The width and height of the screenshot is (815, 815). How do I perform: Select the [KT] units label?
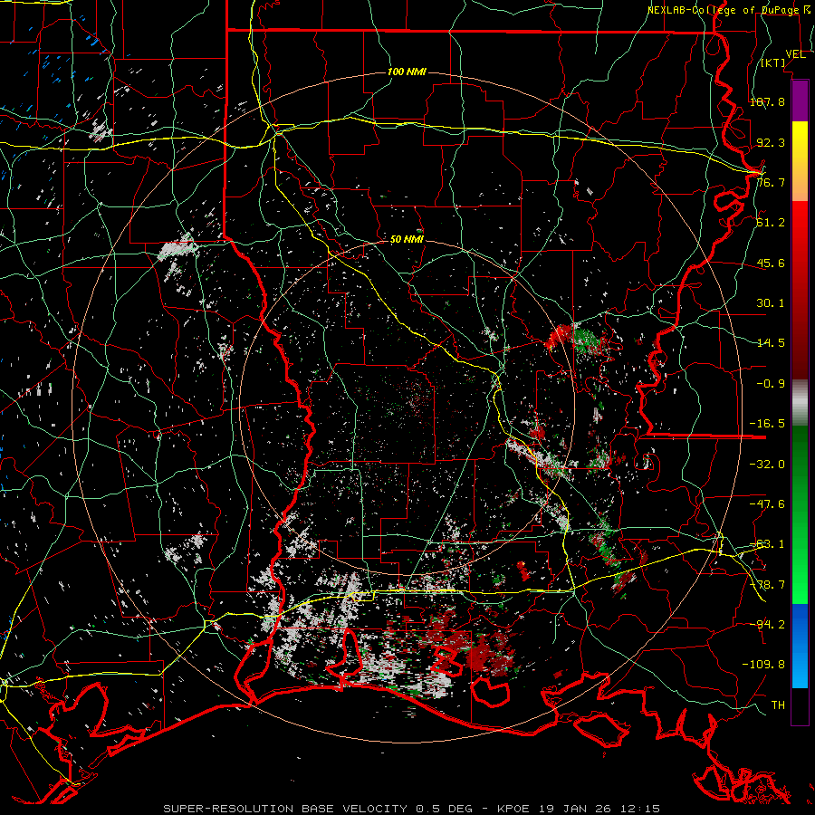pos(773,62)
